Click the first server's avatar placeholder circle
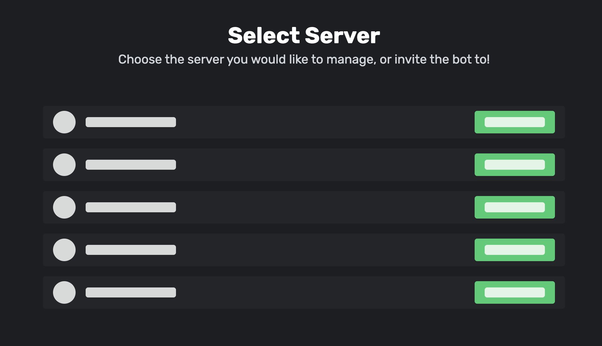This screenshot has width=602, height=346. pos(64,122)
